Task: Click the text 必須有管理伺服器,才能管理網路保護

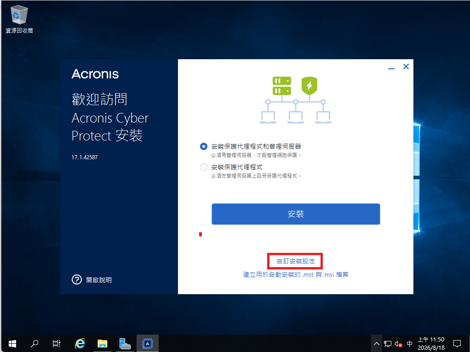Action: 256,155
